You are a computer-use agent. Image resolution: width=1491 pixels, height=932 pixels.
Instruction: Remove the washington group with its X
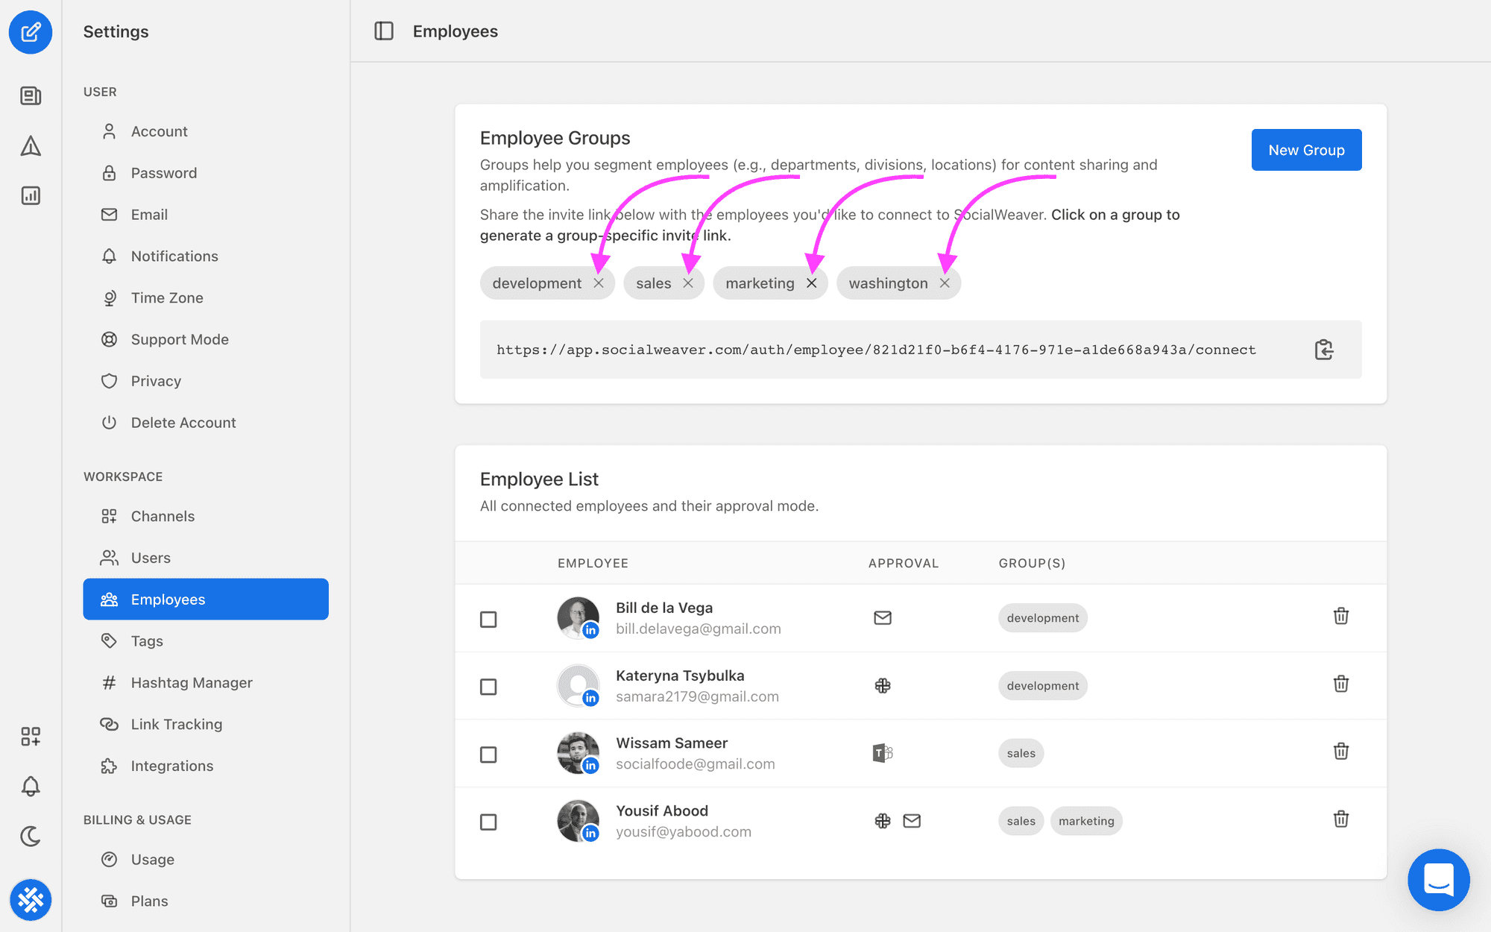tap(945, 283)
